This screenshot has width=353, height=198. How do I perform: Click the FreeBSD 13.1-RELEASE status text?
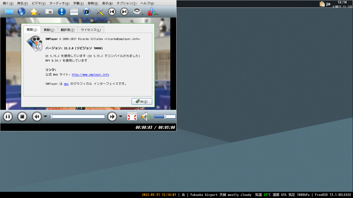(333, 195)
